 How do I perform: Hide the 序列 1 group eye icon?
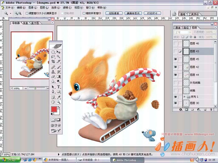(x=176, y=97)
